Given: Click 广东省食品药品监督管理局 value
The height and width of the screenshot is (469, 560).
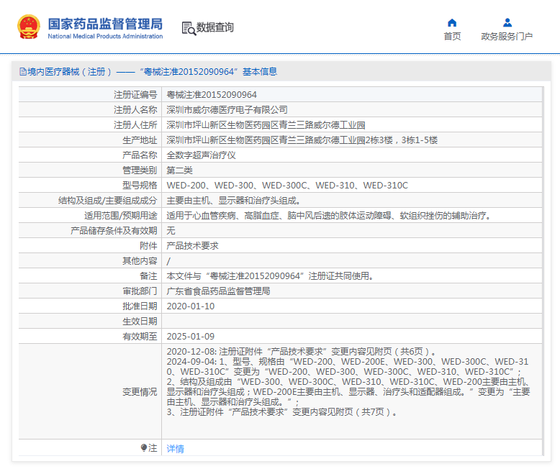Looking at the screenshot, I should (x=218, y=291).
